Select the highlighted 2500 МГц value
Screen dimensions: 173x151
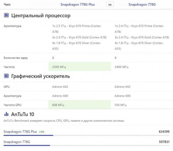coord(59,67)
